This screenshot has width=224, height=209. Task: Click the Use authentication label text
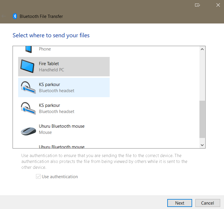pos(60,177)
